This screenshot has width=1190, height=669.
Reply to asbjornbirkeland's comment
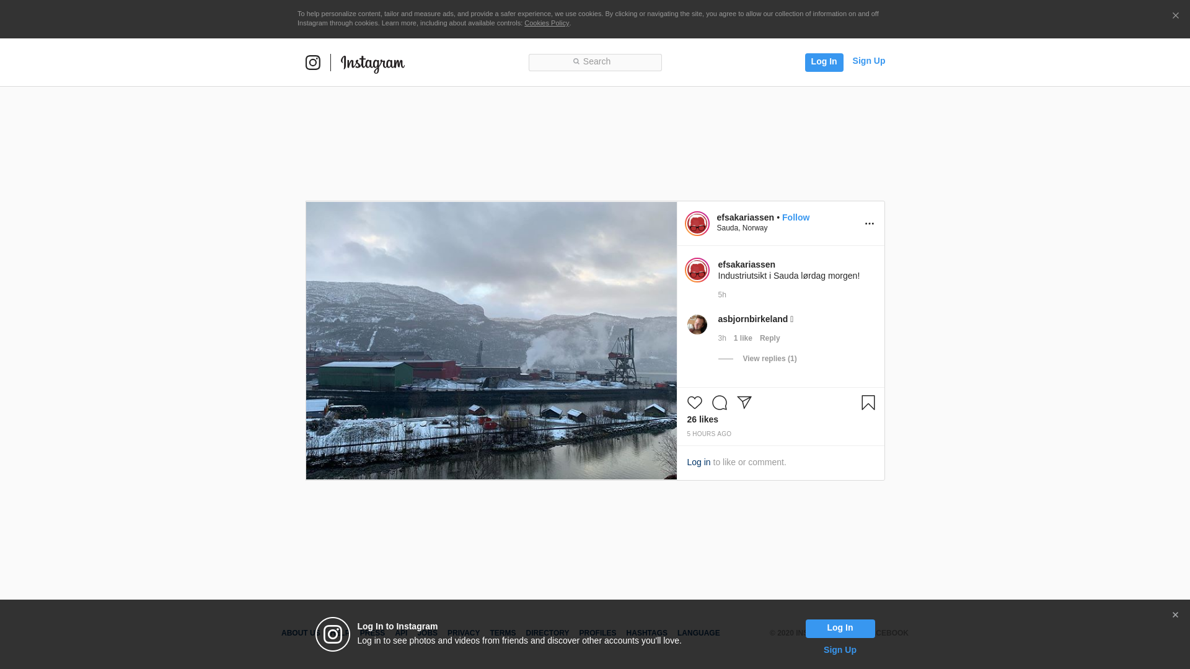(770, 338)
